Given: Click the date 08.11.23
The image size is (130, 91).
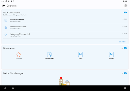Looking at the screenshot, I should [124, 34].
